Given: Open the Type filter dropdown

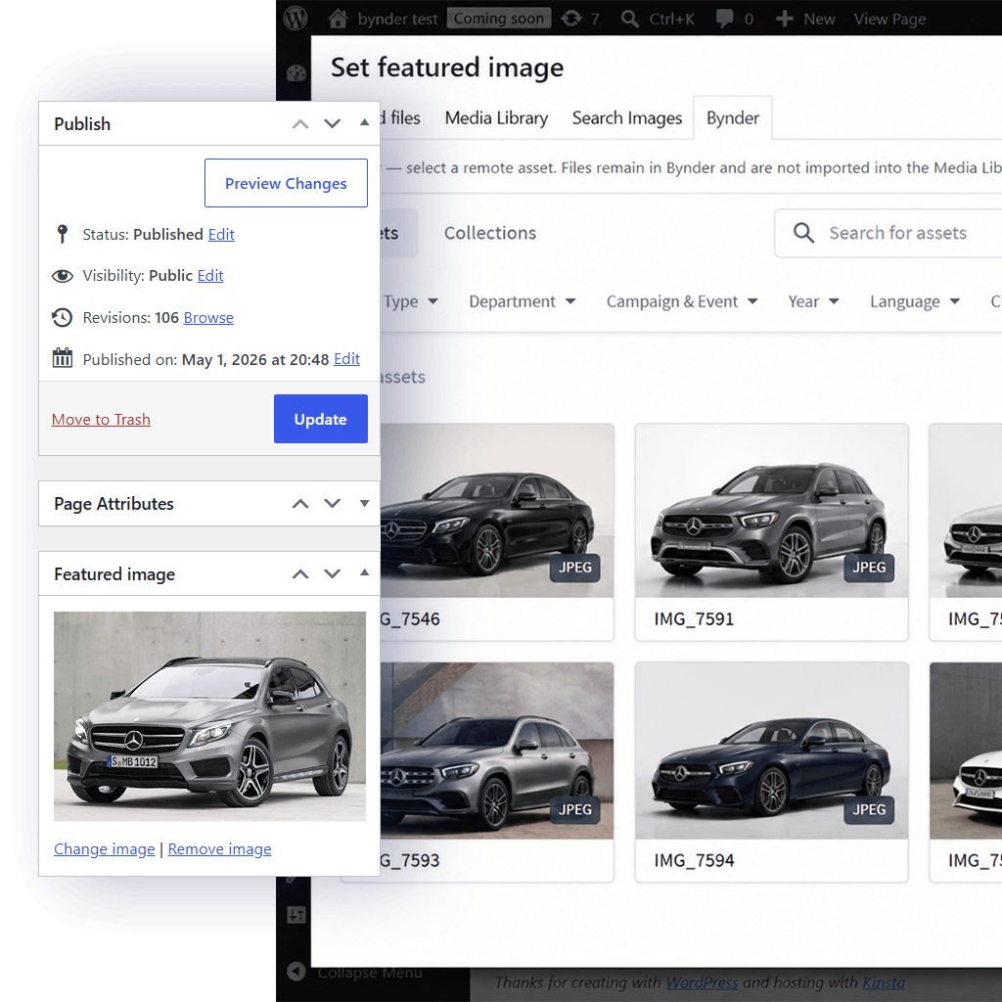Looking at the screenshot, I should pos(410,301).
